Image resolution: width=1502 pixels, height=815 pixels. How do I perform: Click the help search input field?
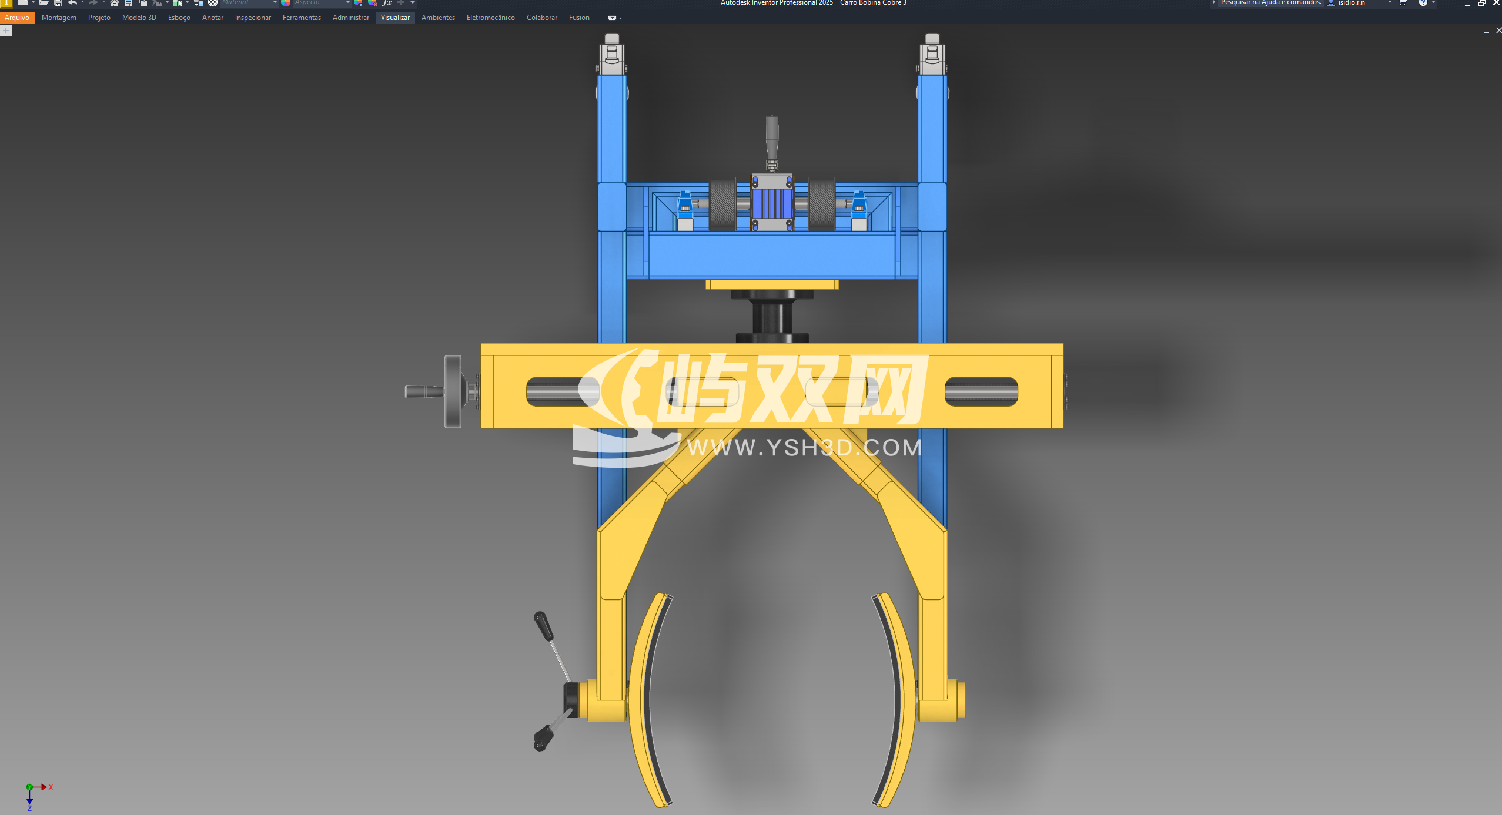pos(1270,3)
